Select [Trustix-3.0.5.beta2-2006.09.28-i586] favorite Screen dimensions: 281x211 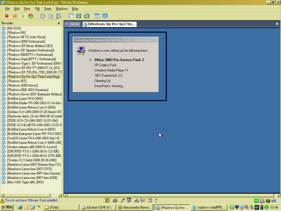32,160
